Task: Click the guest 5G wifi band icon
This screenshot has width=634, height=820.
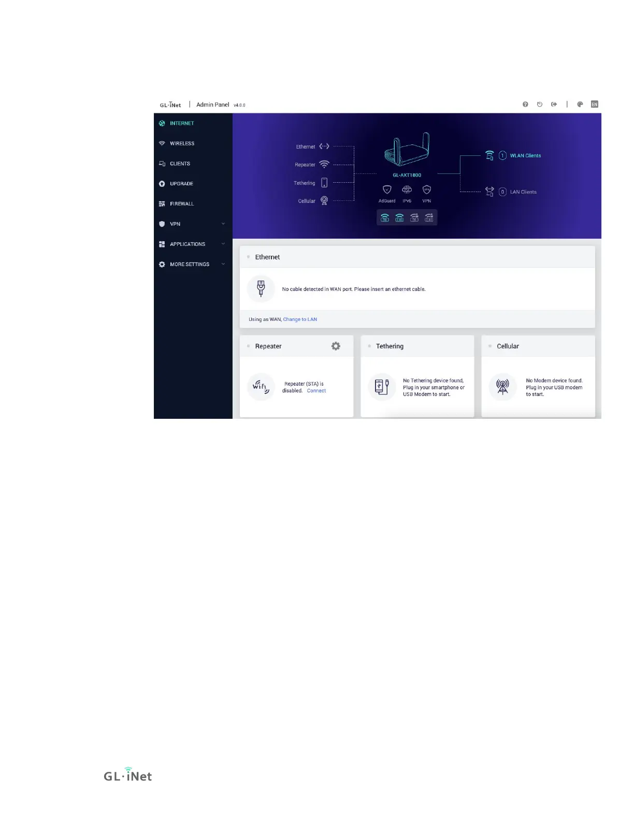Action: [414, 217]
